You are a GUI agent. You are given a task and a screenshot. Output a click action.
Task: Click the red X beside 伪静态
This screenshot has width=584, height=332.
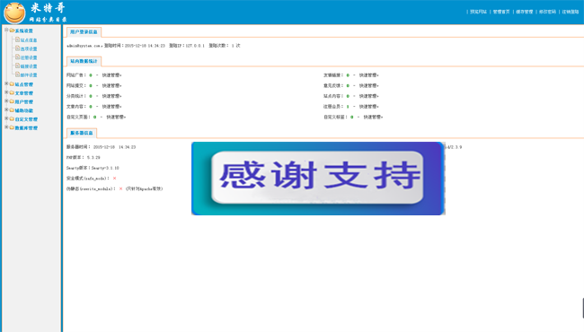(x=120, y=188)
